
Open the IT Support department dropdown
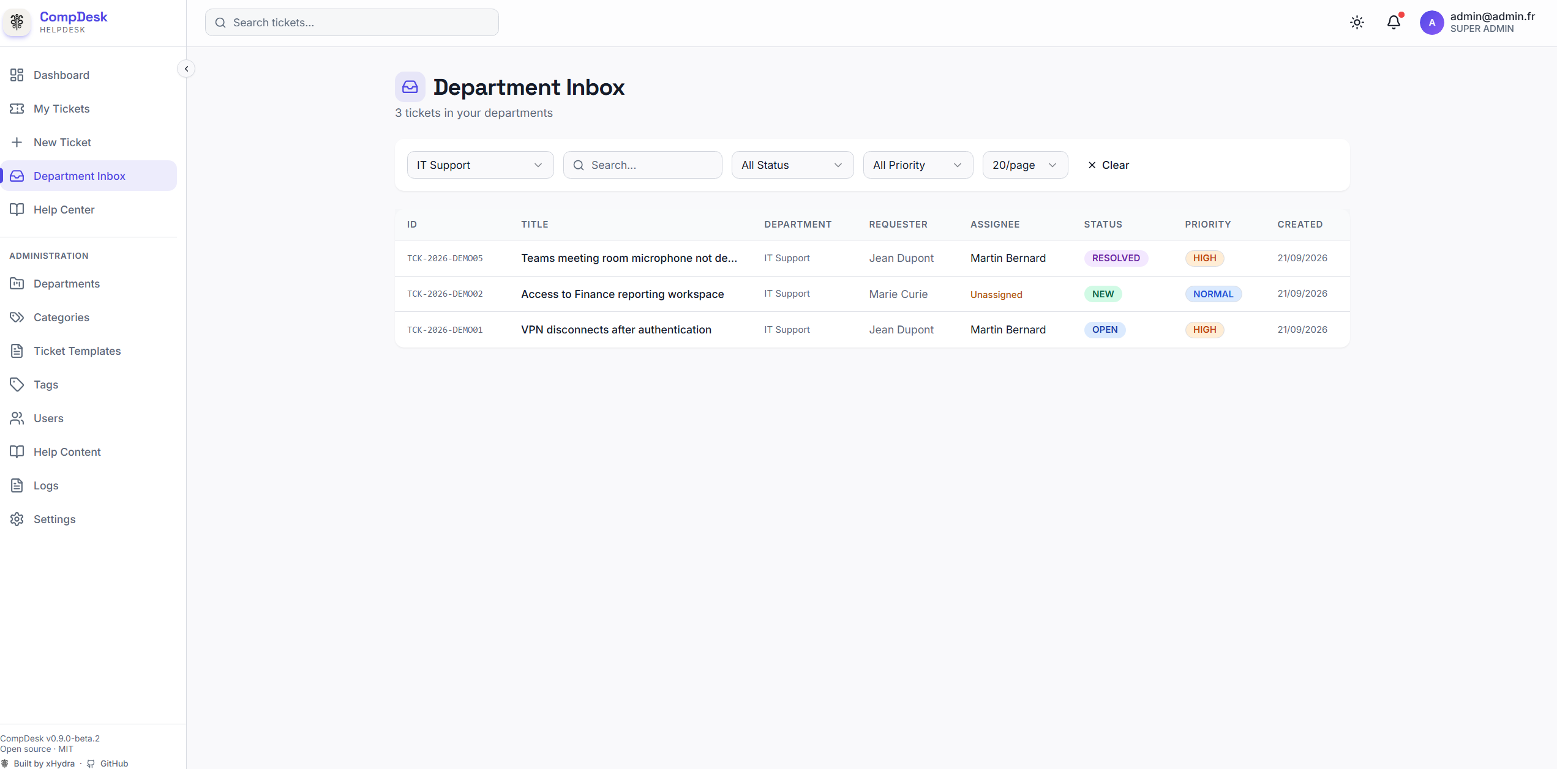[480, 165]
